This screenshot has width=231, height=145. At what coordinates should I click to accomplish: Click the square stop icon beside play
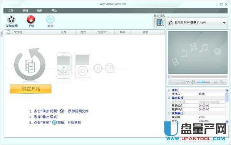177,82
